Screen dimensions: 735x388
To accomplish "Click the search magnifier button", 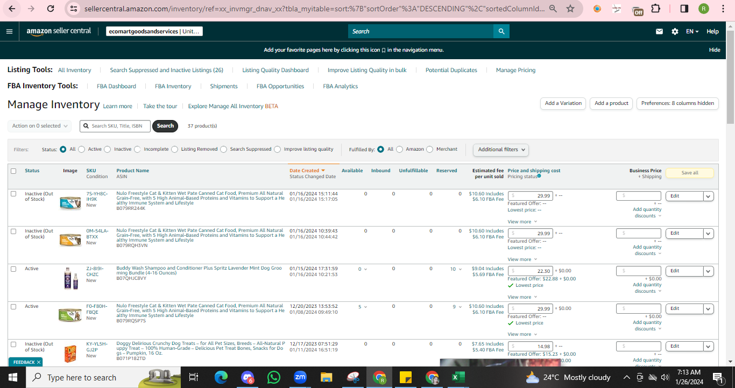I will (x=501, y=31).
